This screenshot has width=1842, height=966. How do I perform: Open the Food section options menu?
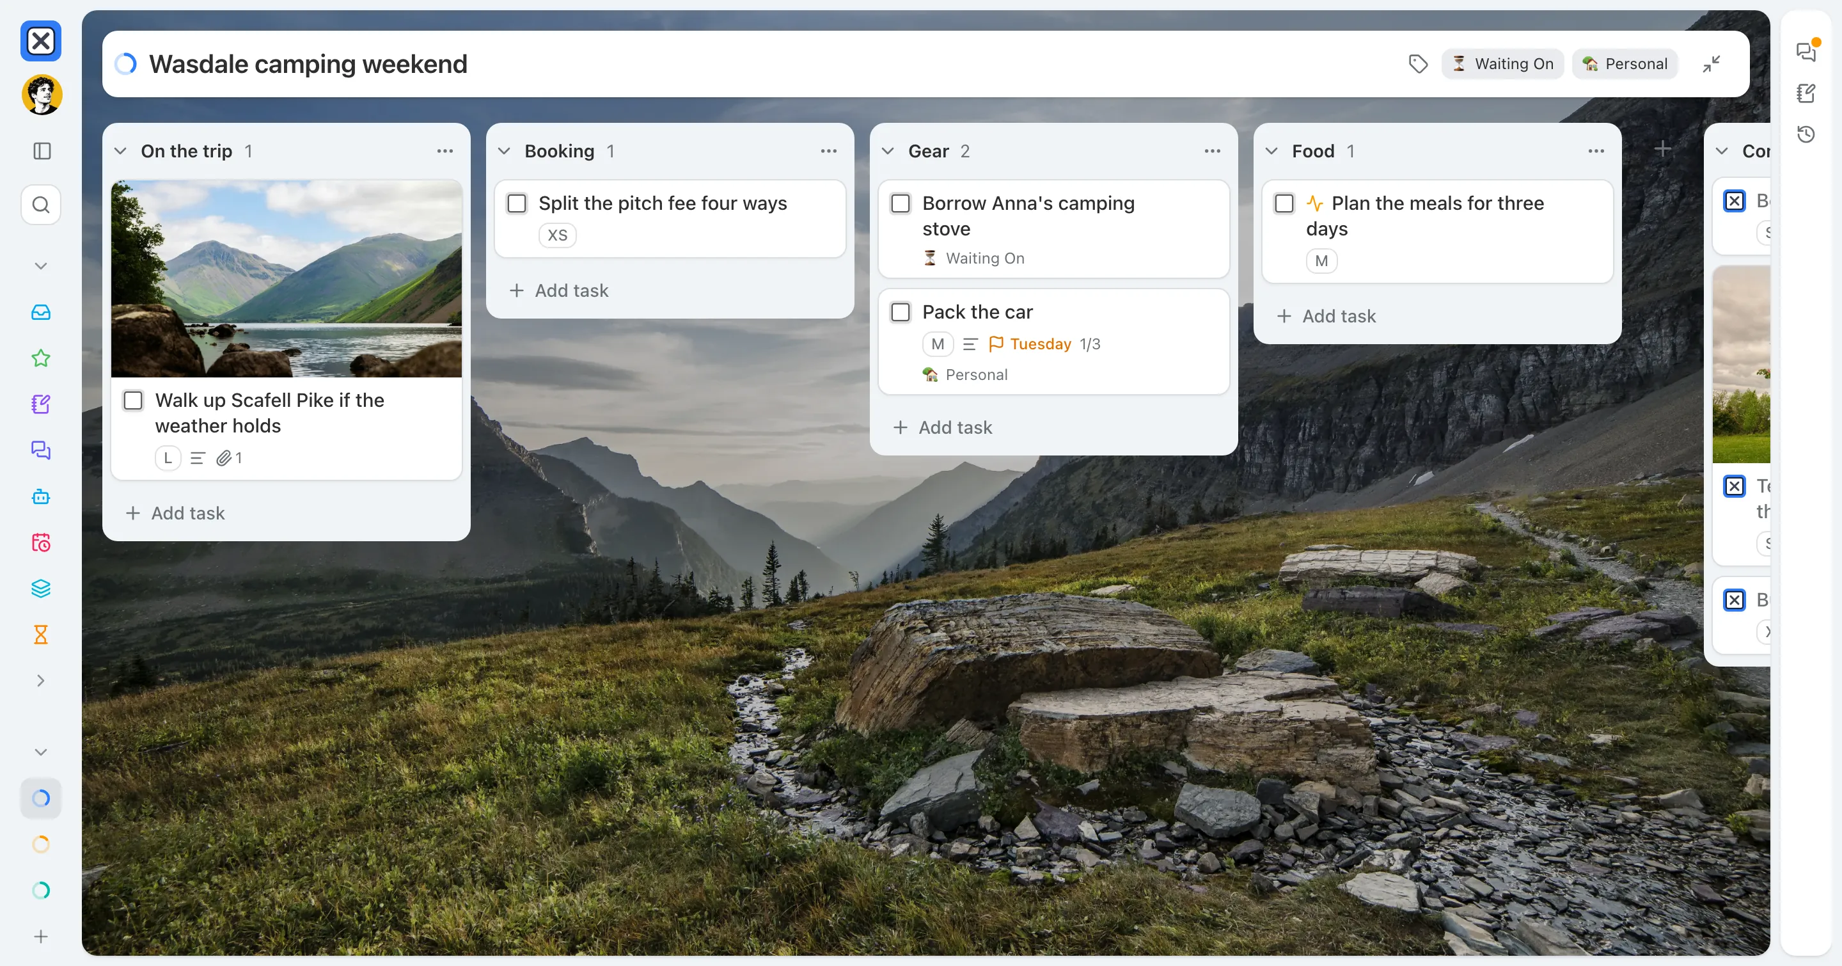click(1596, 151)
